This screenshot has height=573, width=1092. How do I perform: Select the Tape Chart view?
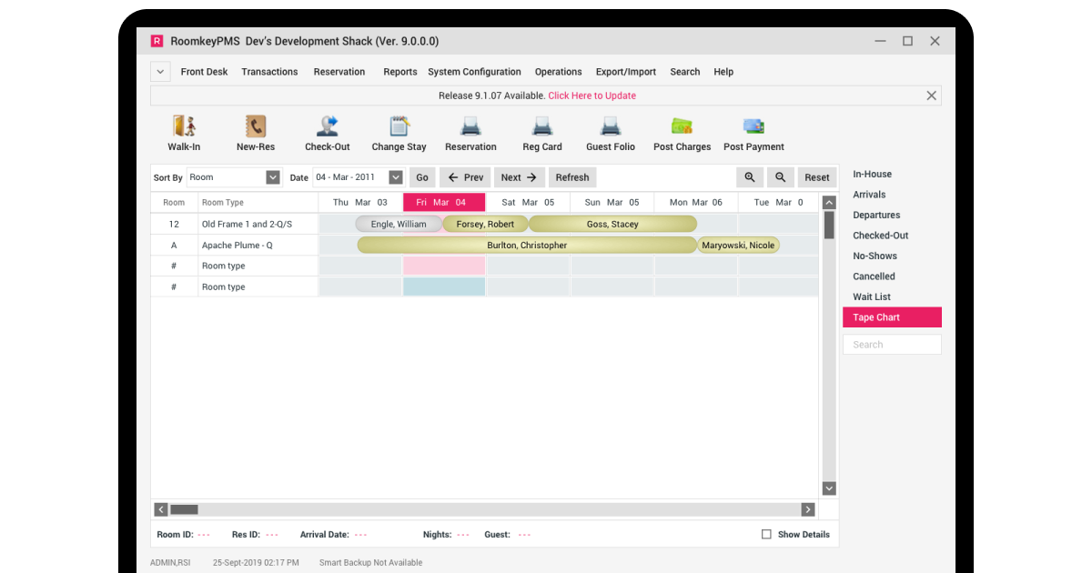point(892,317)
